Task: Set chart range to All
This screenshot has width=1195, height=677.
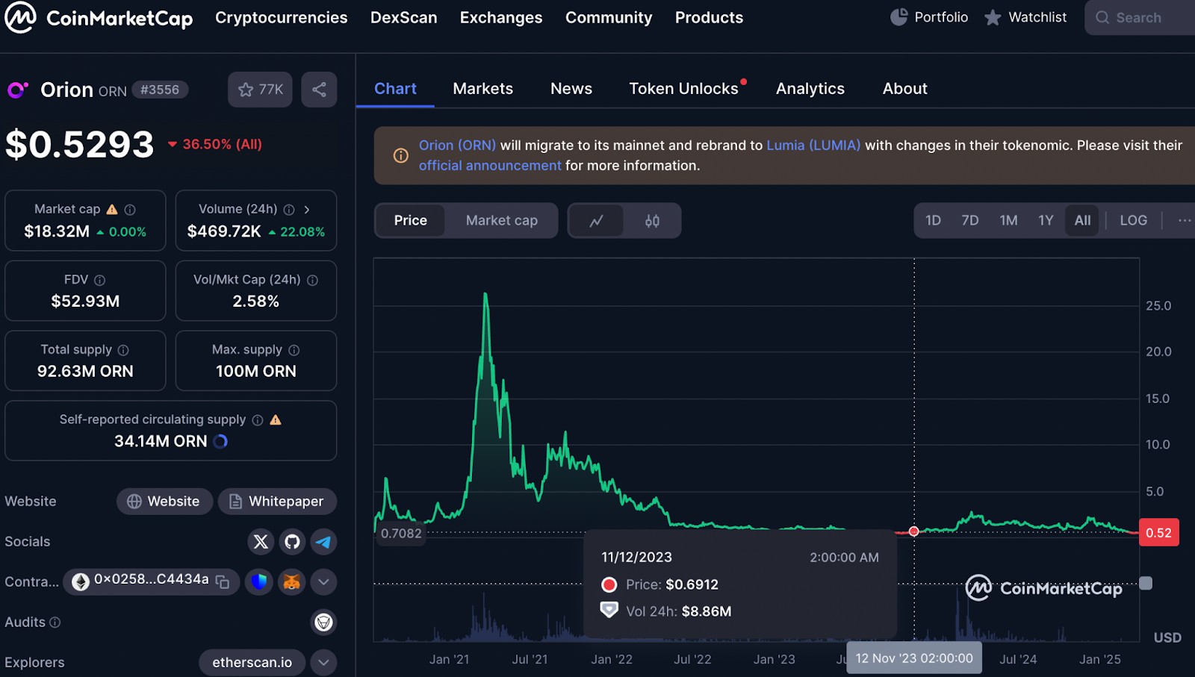Action: coord(1082,221)
